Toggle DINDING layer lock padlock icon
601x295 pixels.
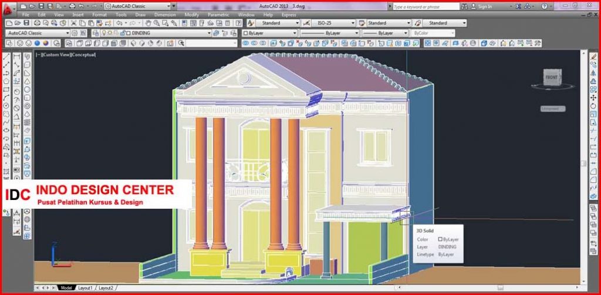123,33
